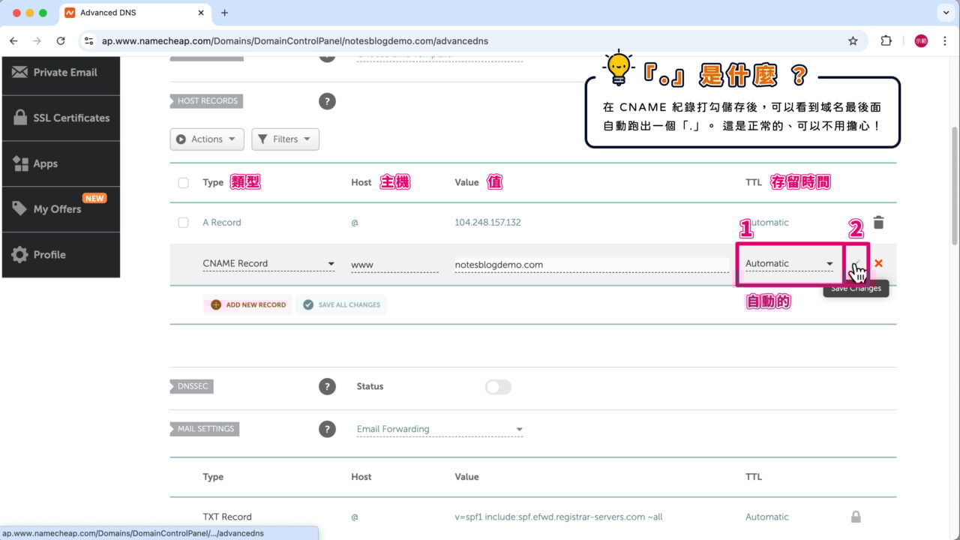The image size is (960, 540).
Task: Click the lock icon on the TXT Record row
Action: coord(856,517)
